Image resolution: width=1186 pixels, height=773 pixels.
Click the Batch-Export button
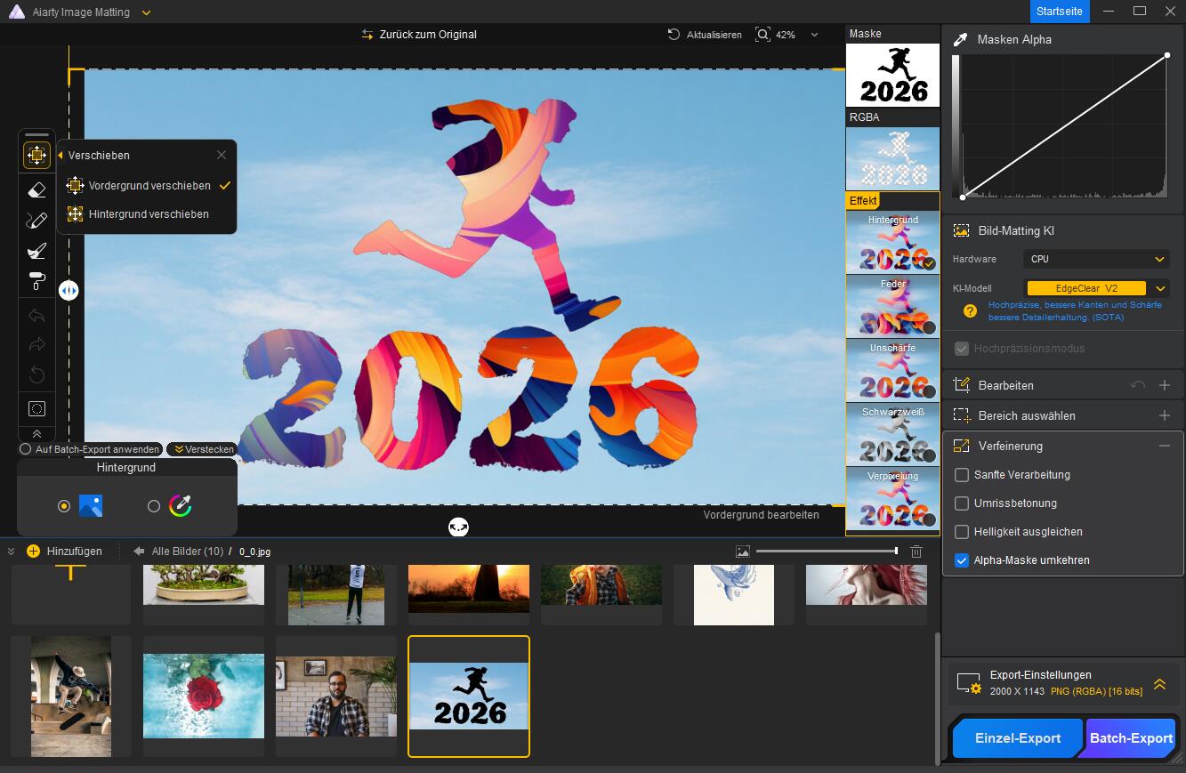coord(1131,738)
